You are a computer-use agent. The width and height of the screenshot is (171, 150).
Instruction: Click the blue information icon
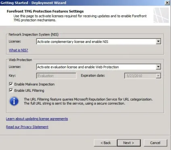[x=14, y=101]
